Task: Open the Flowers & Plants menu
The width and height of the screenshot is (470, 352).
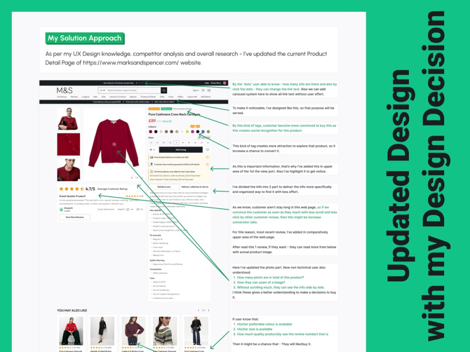Action: [x=148, y=97]
